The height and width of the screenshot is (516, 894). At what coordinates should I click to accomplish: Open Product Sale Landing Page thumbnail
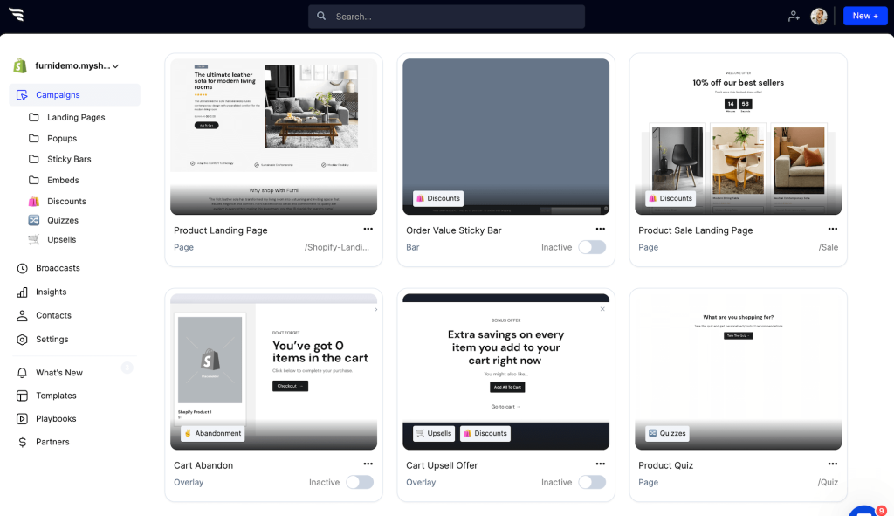(739, 136)
